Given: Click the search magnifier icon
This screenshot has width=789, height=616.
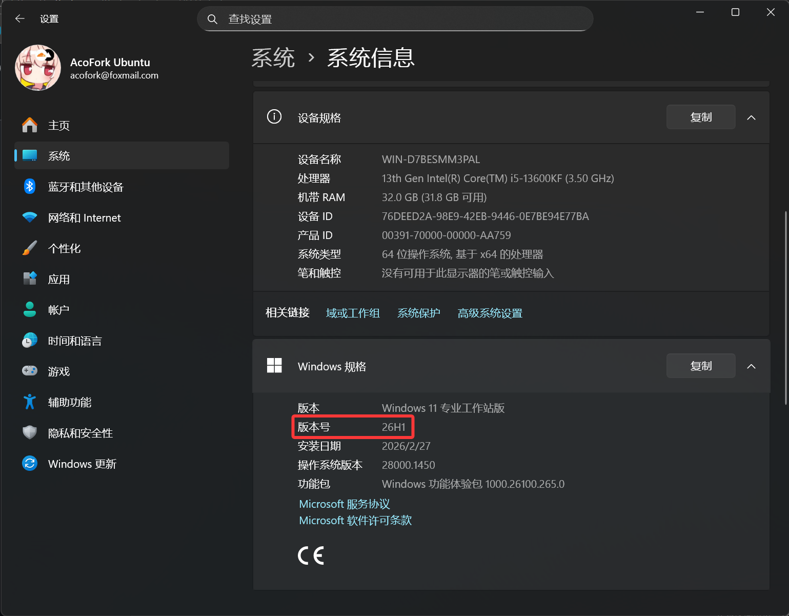Looking at the screenshot, I should click(212, 19).
